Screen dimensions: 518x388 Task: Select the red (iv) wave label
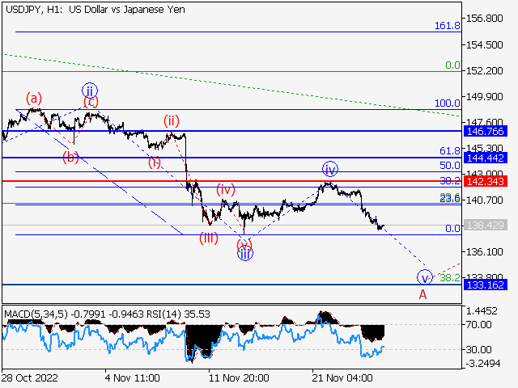226,190
